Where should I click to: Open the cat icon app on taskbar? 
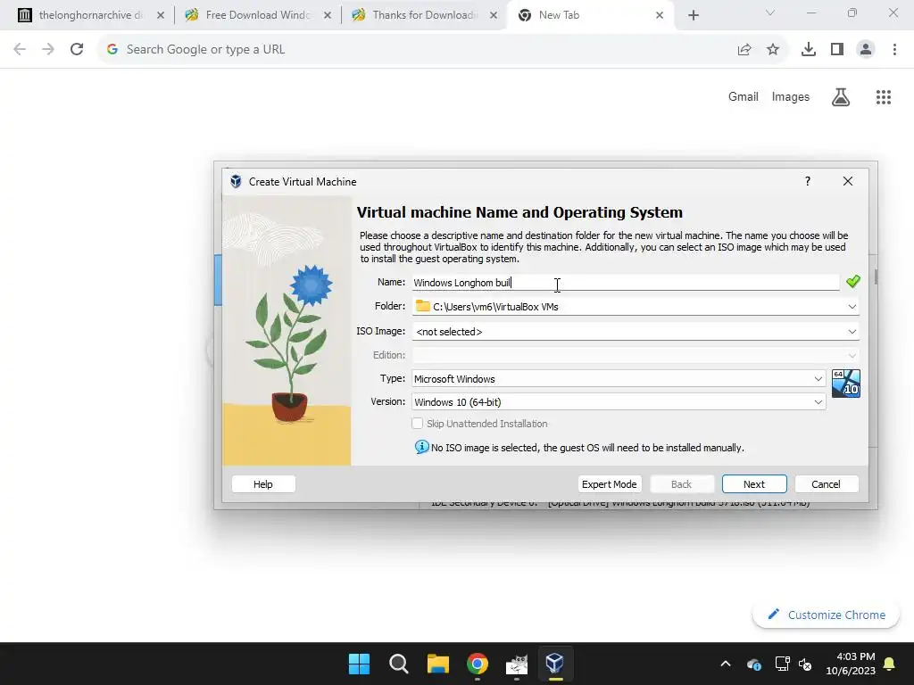point(516,664)
